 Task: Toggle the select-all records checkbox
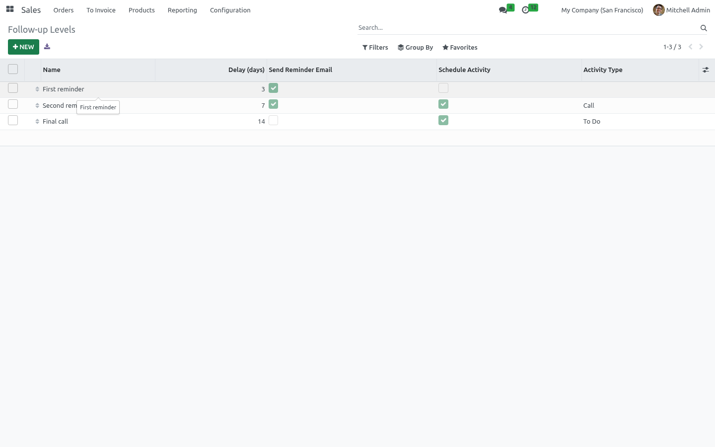pyautogui.click(x=13, y=69)
